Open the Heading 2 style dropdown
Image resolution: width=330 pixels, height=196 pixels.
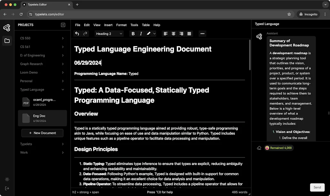[x=109, y=34]
